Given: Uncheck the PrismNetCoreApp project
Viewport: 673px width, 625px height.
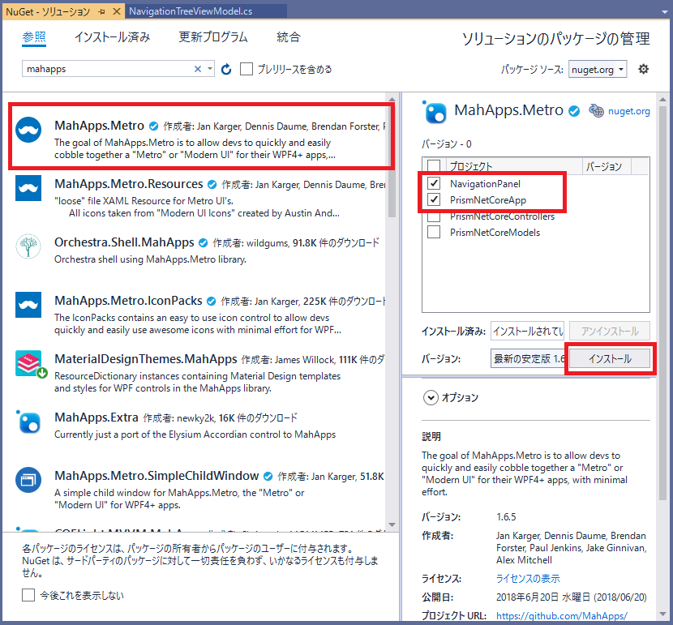Looking at the screenshot, I should [x=434, y=200].
